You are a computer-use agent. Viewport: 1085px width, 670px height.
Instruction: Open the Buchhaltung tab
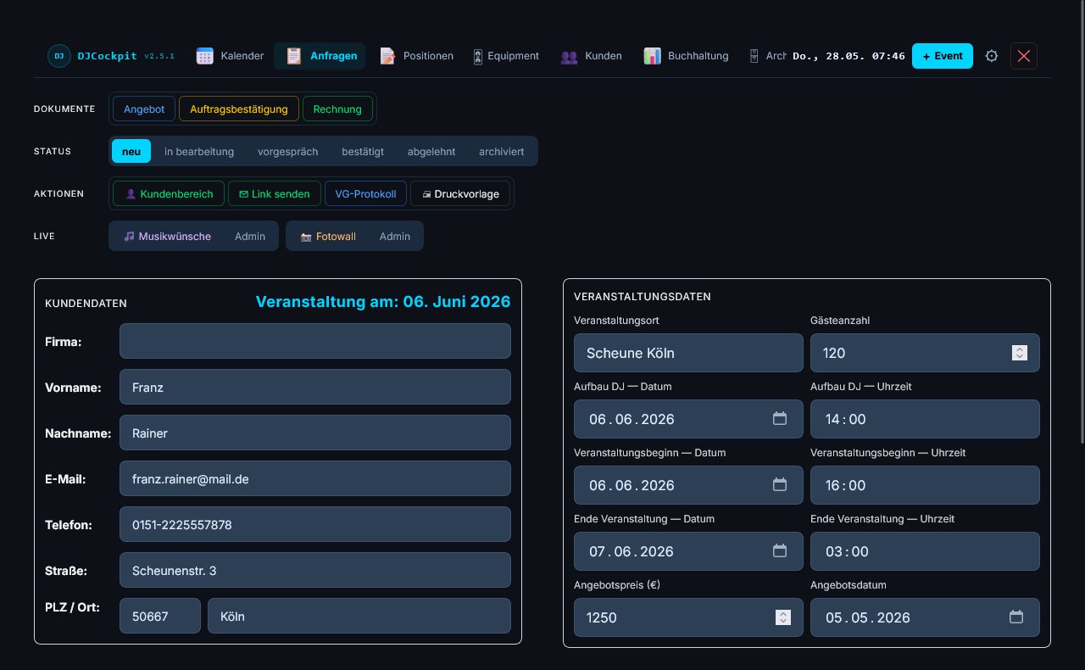point(686,56)
